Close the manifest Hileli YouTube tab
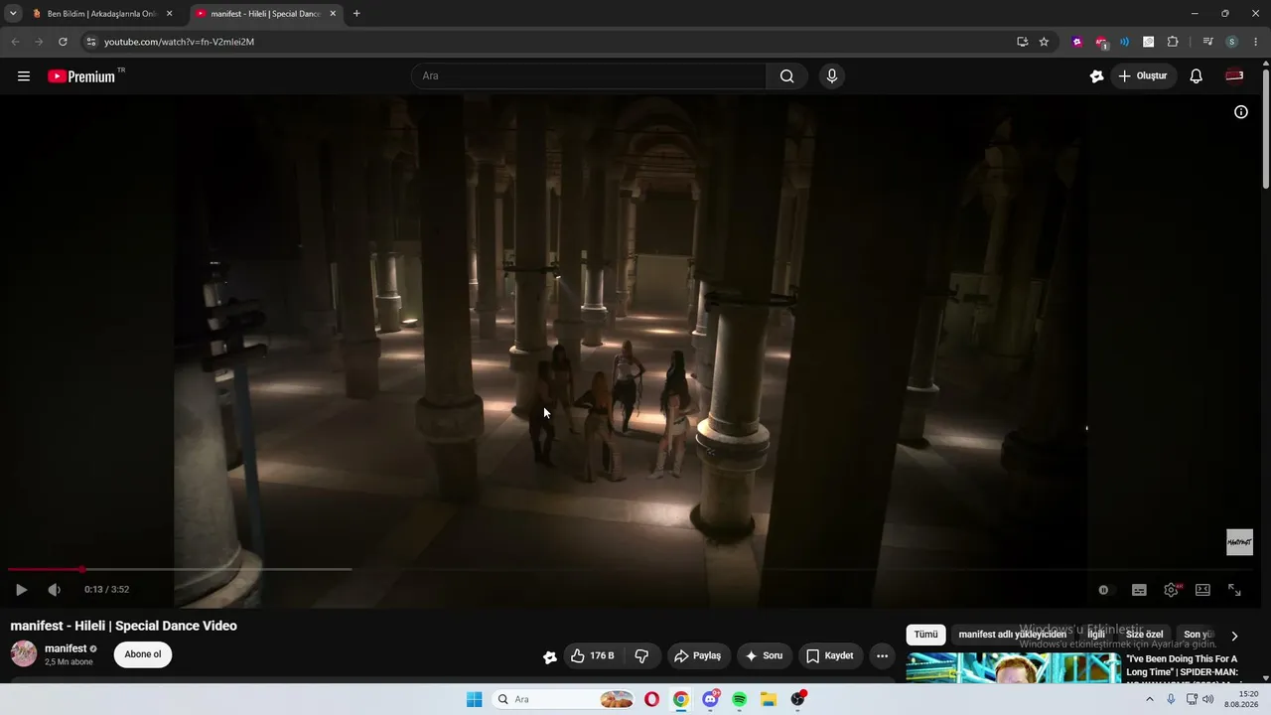 tap(333, 14)
